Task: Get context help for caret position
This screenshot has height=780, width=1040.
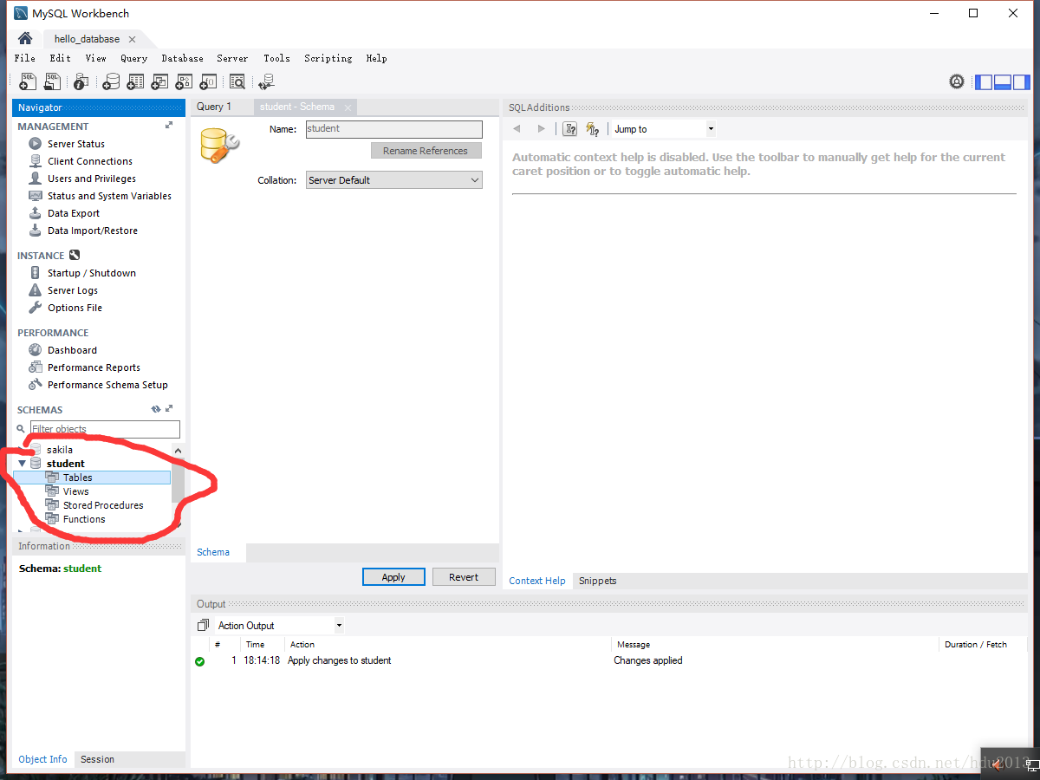Action: click(569, 129)
